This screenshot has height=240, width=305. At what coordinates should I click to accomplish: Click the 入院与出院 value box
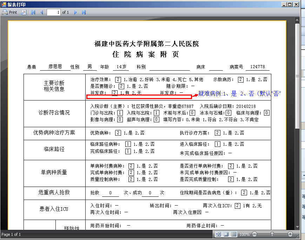click(157, 113)
